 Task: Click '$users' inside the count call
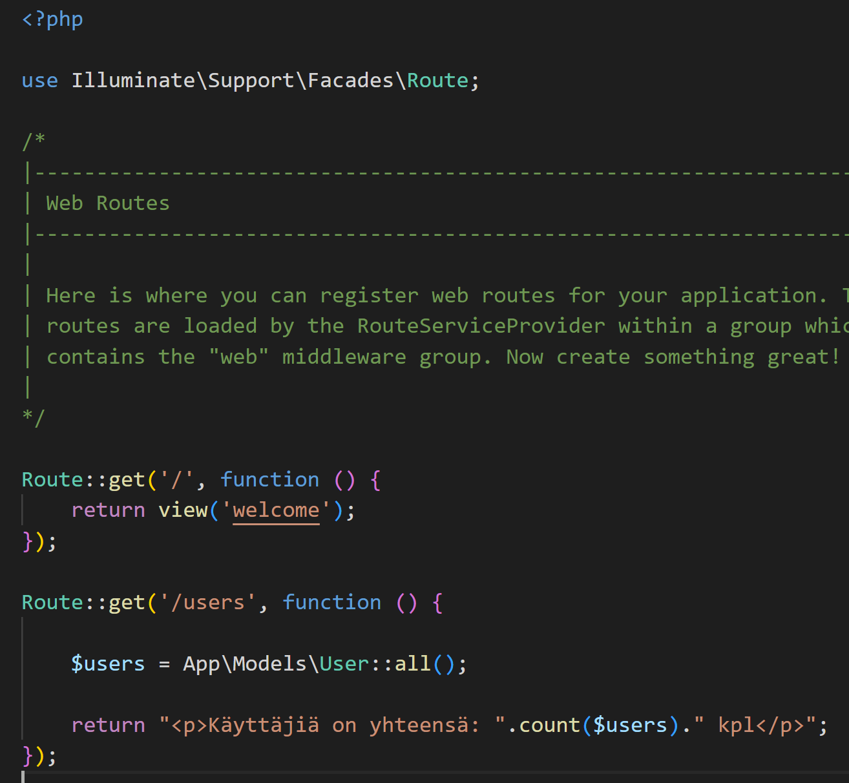tap(630, 726)
